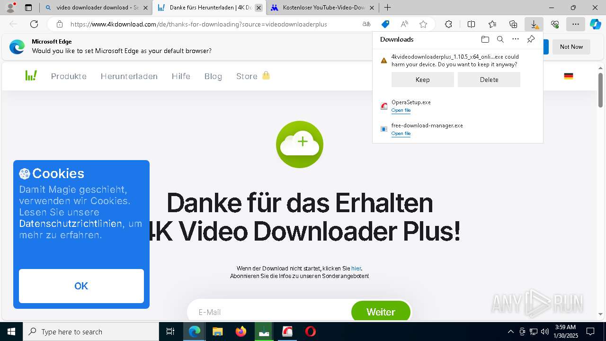
Task: Switch to video downloader download search tab
Action: point(97,8)
